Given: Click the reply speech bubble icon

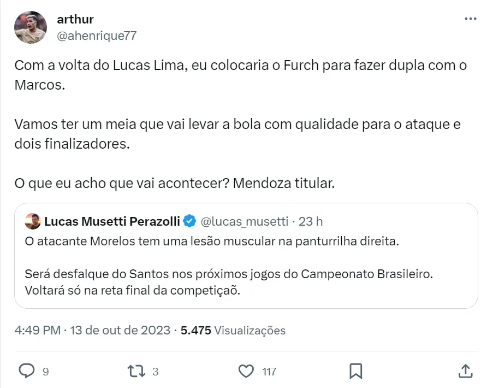Looking at the screenshot, I should tap(27, 371).
